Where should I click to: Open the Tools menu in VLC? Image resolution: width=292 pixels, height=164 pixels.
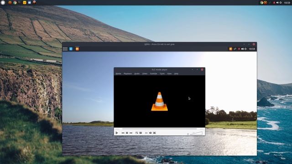(x=162, y=74)
